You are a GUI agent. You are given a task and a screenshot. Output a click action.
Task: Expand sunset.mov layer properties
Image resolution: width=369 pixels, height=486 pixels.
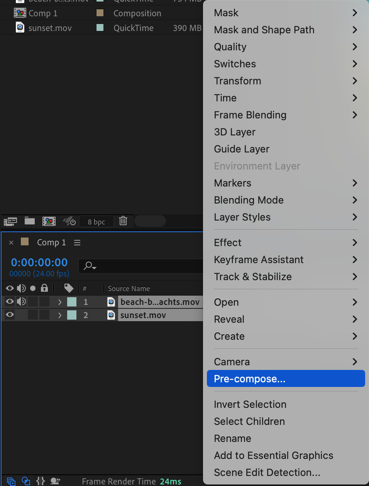60,315
